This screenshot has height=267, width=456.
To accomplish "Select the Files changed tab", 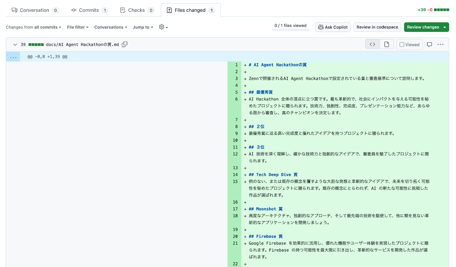I will click(x=191, y=10).
